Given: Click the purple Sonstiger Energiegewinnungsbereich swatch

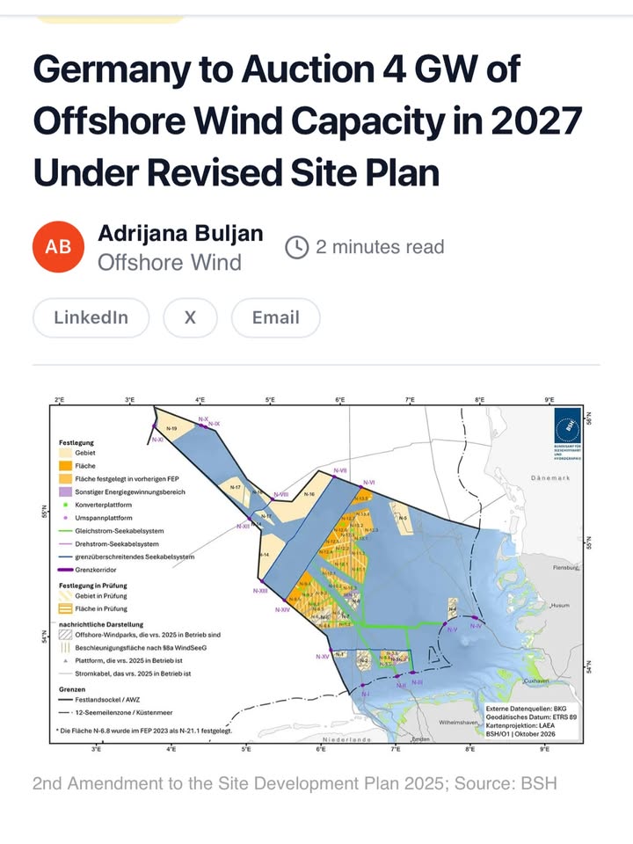Looking at the screenshot, I should tap(66, 492).
